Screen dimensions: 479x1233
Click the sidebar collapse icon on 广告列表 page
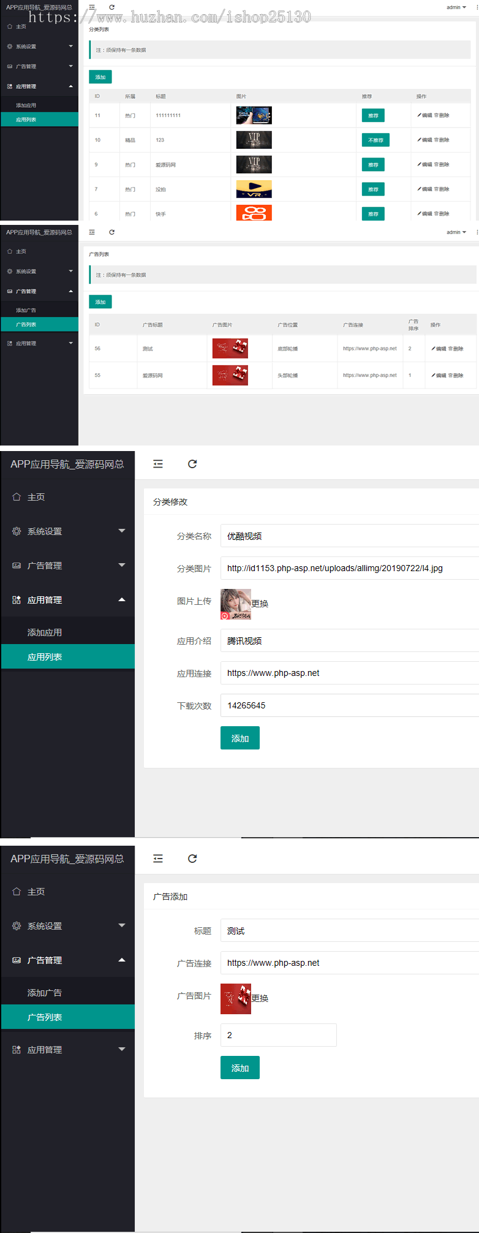[x=92, y=232]
